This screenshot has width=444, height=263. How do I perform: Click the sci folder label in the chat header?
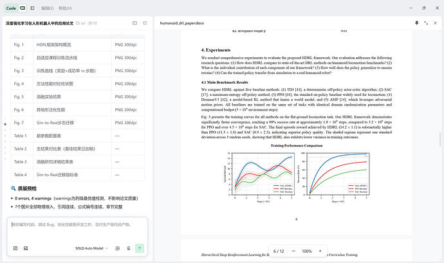coord(86,23)
